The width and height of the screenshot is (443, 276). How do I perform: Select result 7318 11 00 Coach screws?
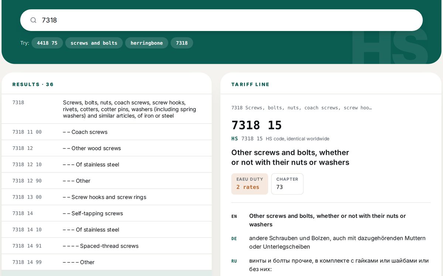tap(107, 132)
